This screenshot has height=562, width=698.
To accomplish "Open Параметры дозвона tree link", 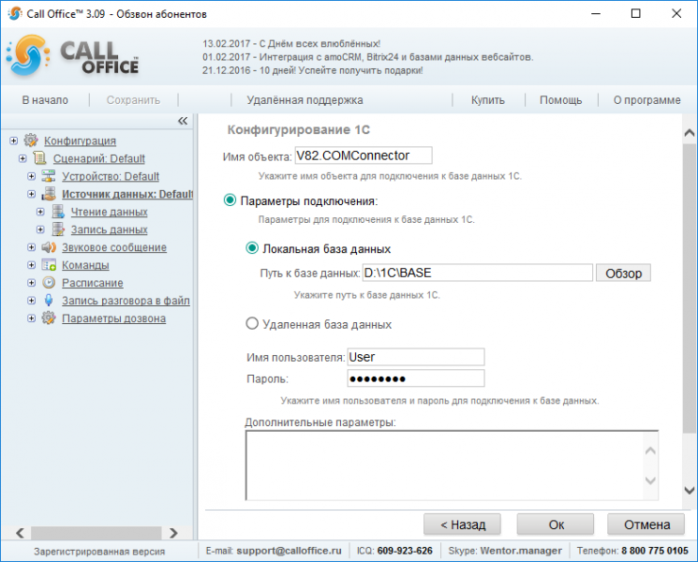I will pos(113,319).
